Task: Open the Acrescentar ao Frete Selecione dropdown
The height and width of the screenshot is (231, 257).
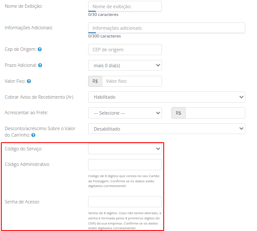Action: pyautogui.click(x=125, y=113)
